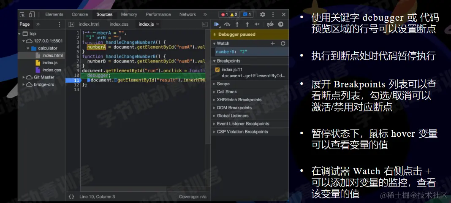Click line number 10 in the gutter
The height and width of the screenshot is (203, 451).
[x=76, y=76]
